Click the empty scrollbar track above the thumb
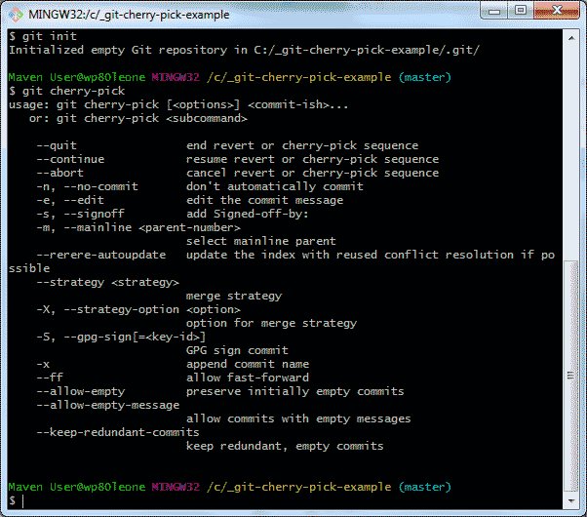Image resolution: width=587 pixels, height=517 pixels. point(571,146)
